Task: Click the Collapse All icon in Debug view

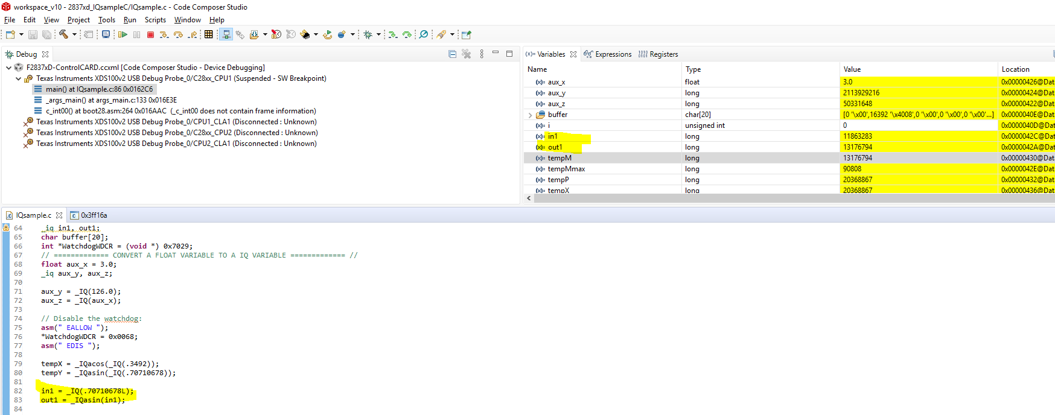Action: pyautogui.click(x=452, y=54)
